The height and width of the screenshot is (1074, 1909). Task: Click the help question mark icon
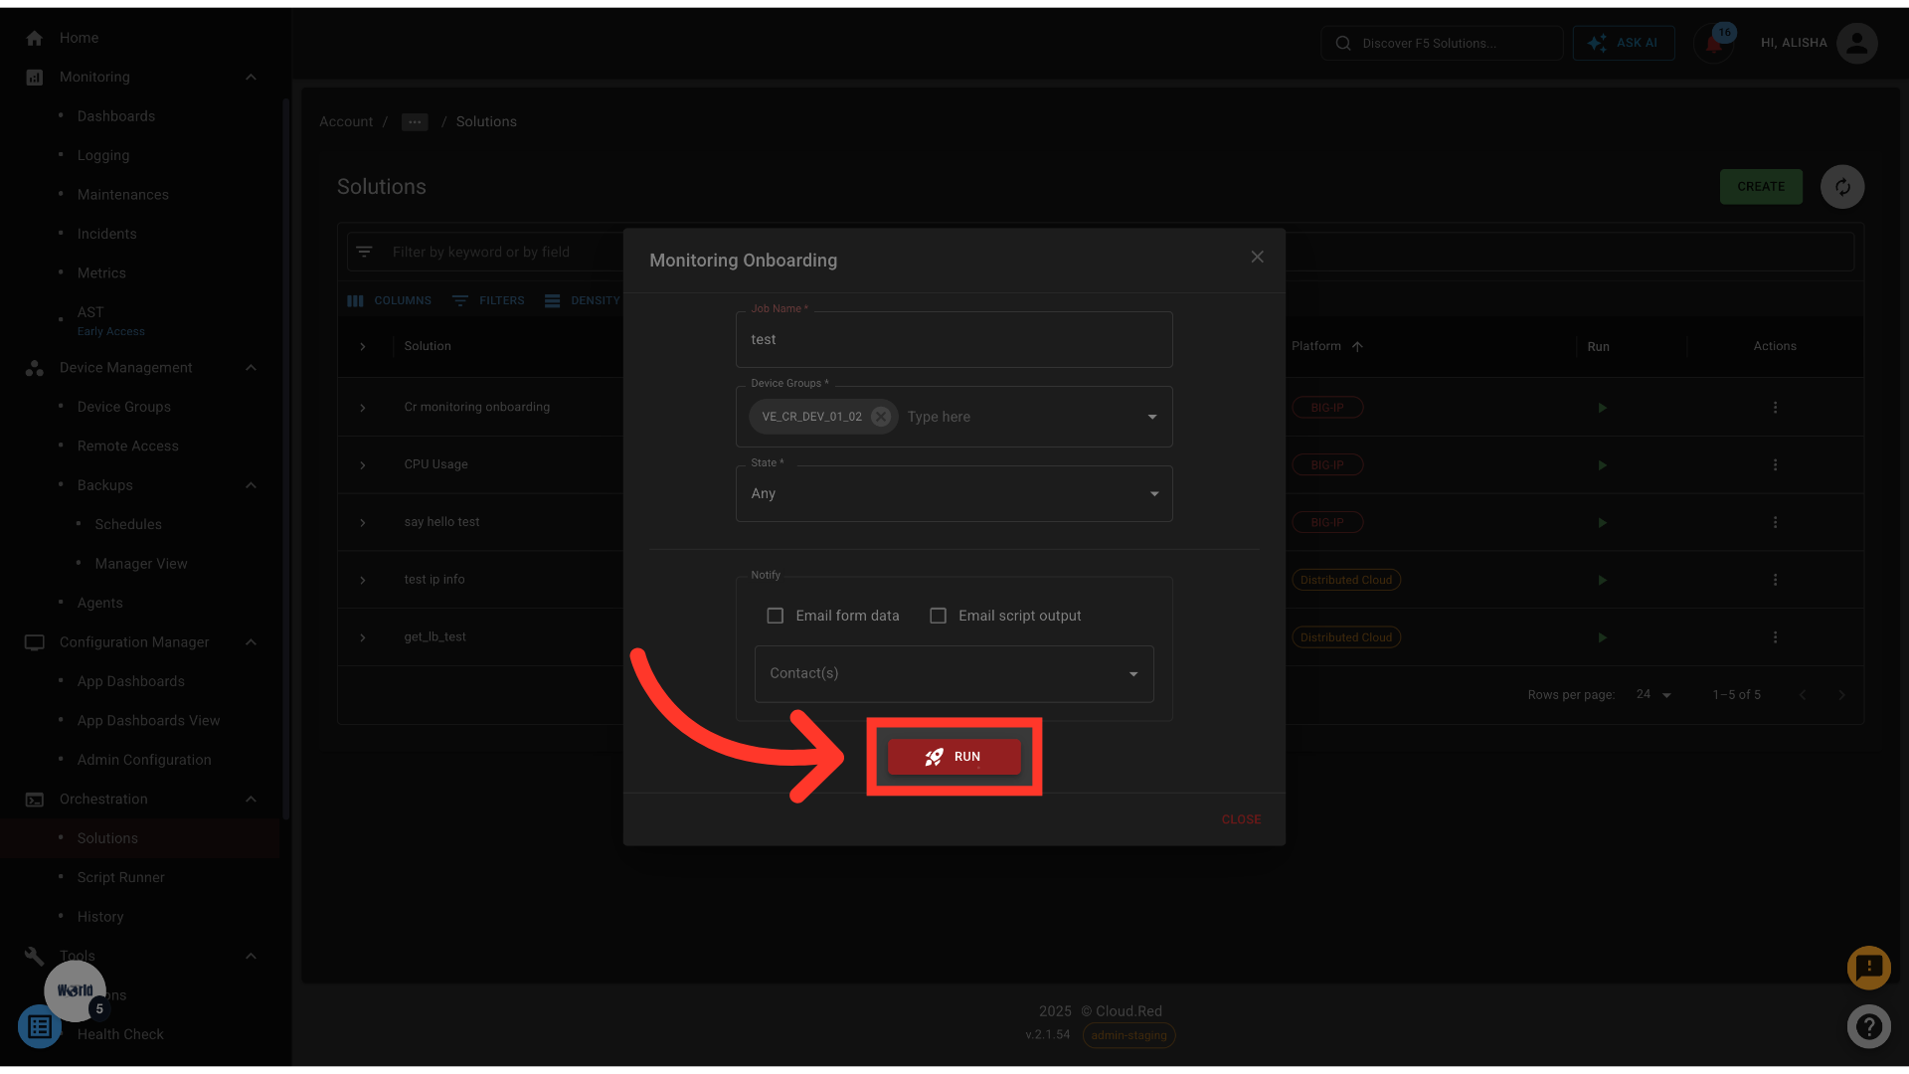click(1868, 1026)
